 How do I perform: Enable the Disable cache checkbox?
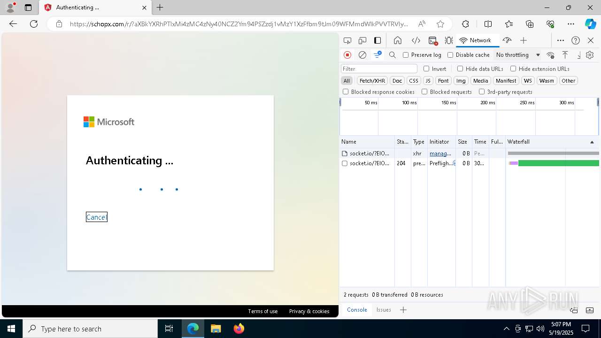(x=450, y=55)
